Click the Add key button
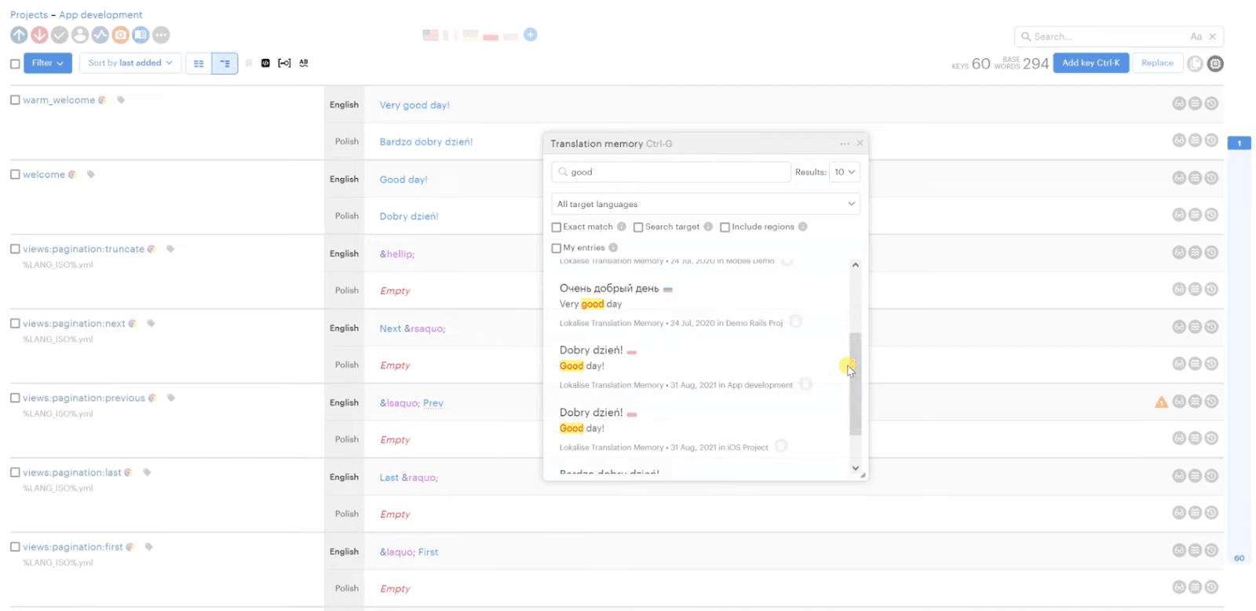Image resolution: width=1256 pixels, height=611 pixels. 1090,64
